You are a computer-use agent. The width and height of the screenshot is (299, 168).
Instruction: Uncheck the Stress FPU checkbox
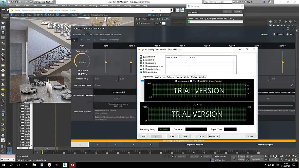[x=144, y=60]
